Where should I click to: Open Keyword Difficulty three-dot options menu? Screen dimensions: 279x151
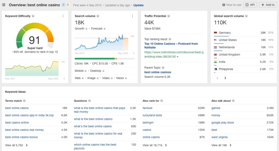(x=63, y=16)
